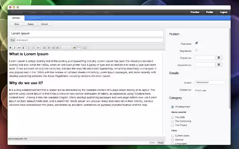Pick the General category radio
Screen dimensions: 239x149
click(x=173, y=140)
